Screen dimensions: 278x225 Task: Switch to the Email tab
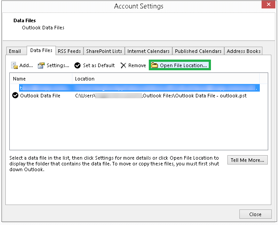coord(16,51)
